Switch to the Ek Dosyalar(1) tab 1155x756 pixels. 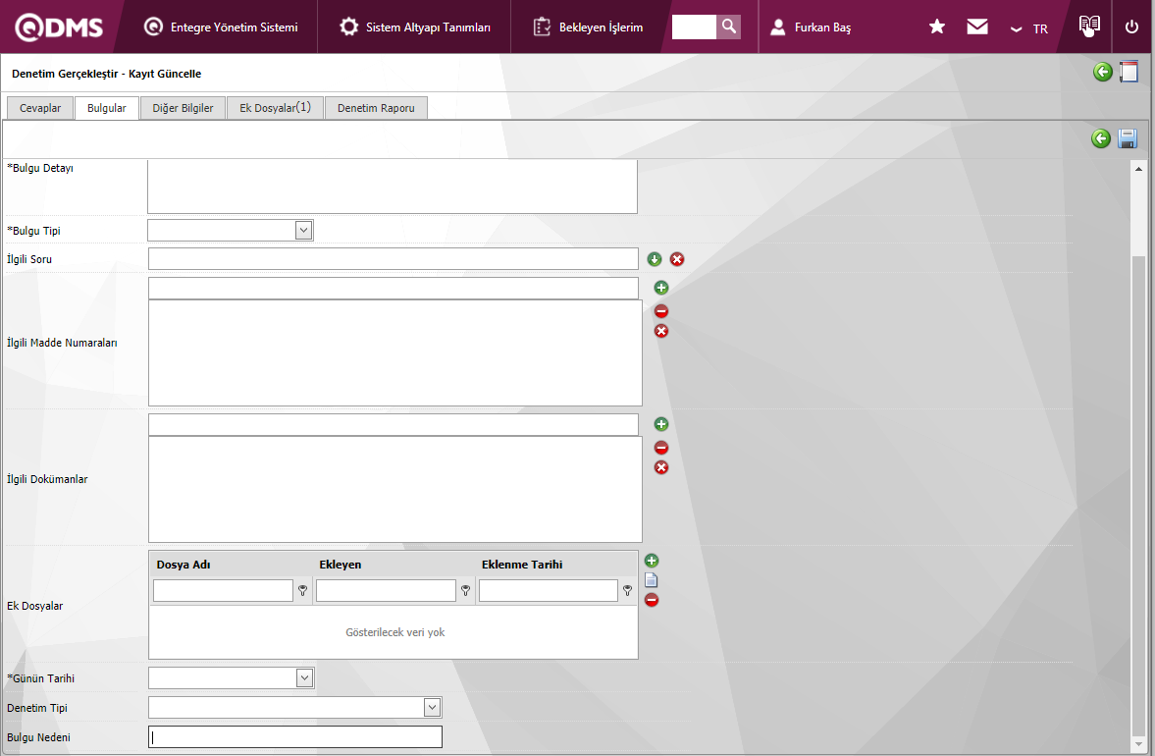[x=276, y=108]
